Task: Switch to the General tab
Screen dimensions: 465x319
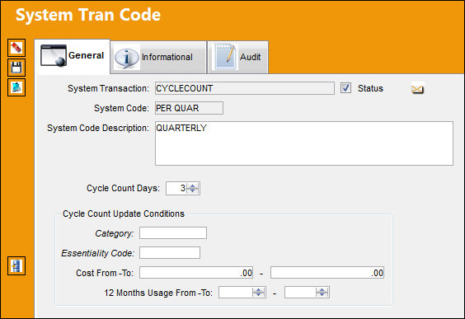Action: click(x=72, y=56)
